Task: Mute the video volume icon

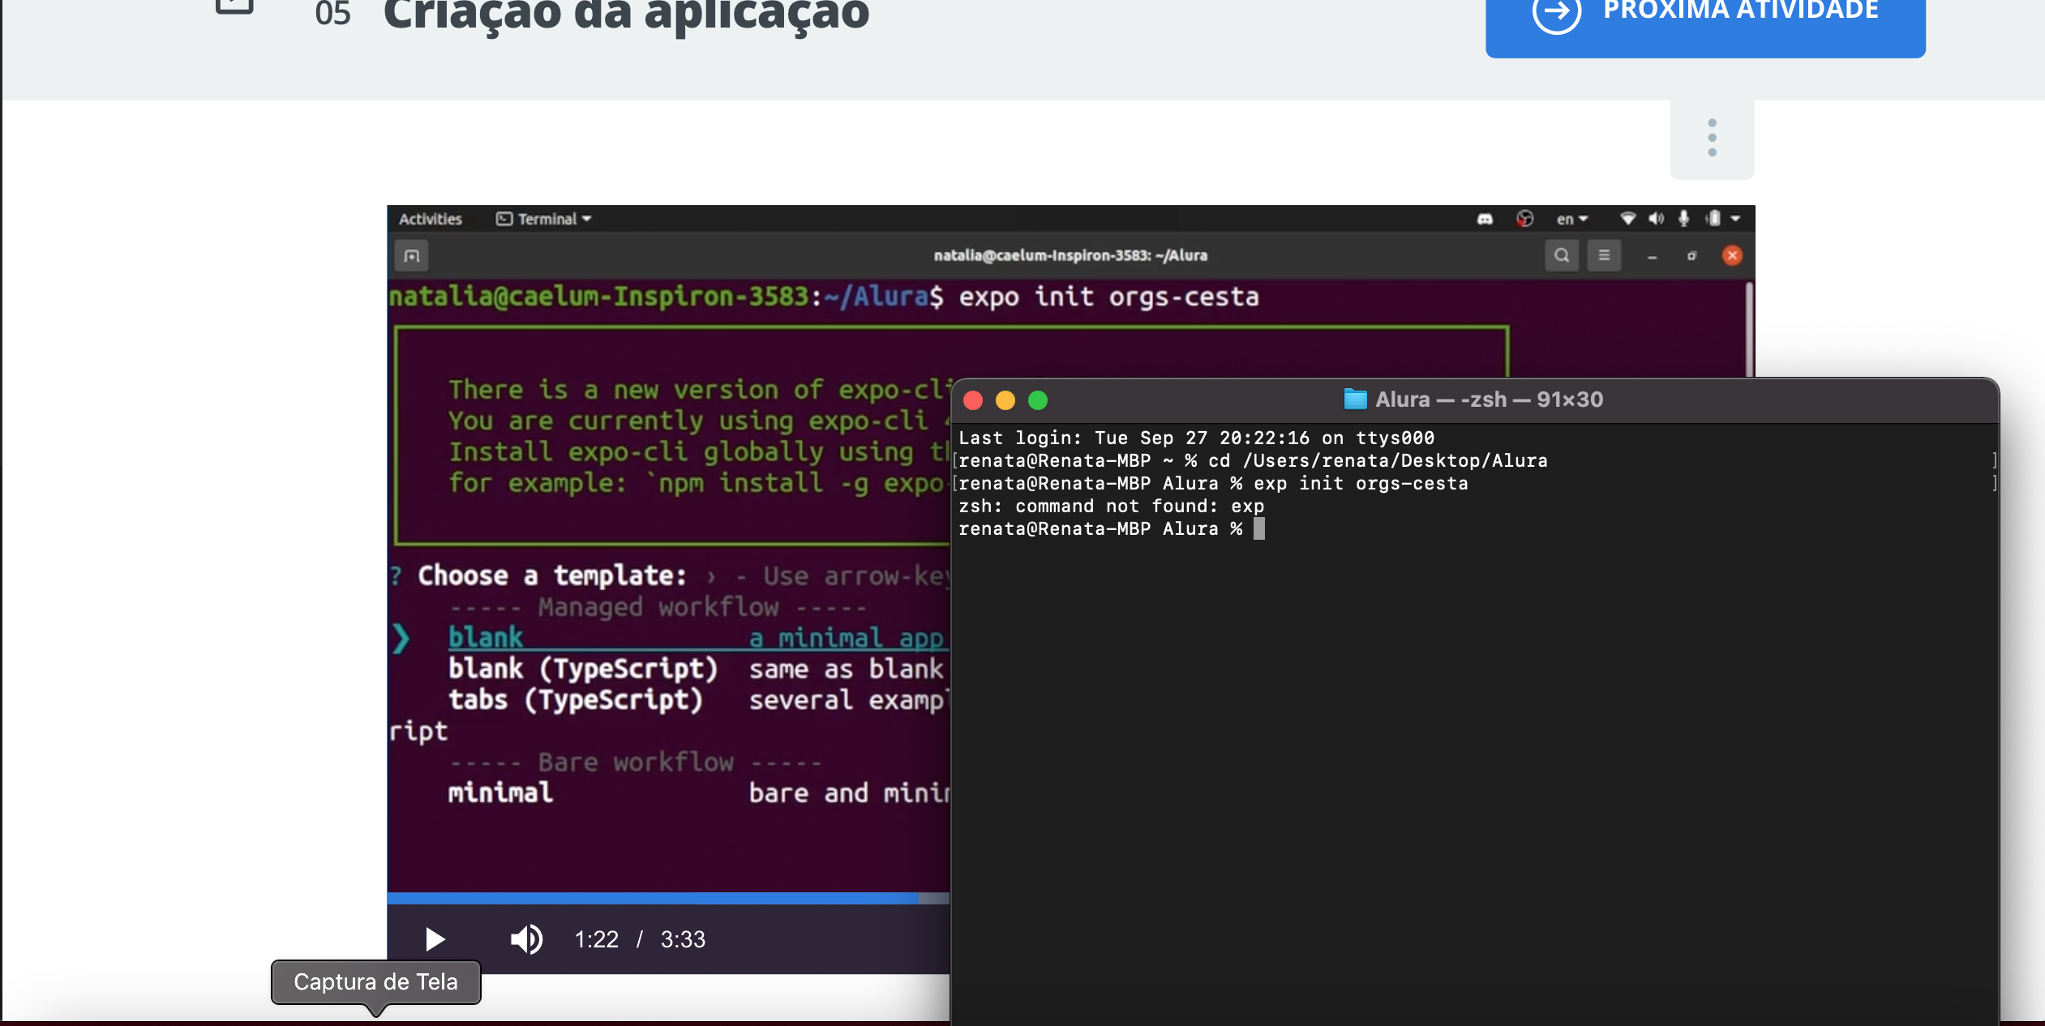Action: [x=526, y=939]
